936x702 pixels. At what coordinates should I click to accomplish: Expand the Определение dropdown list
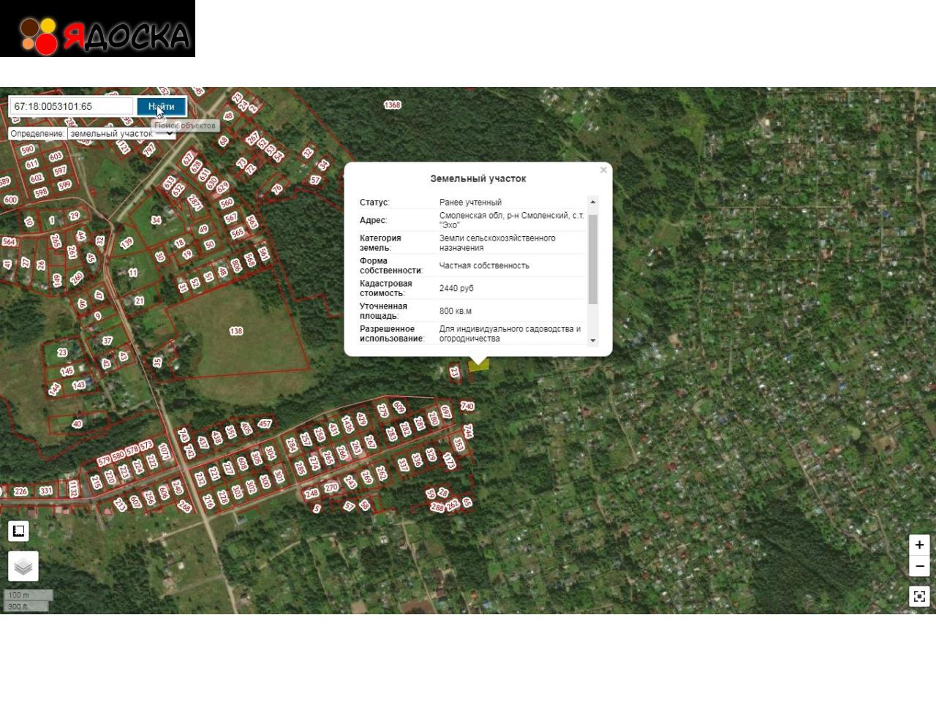121,134
